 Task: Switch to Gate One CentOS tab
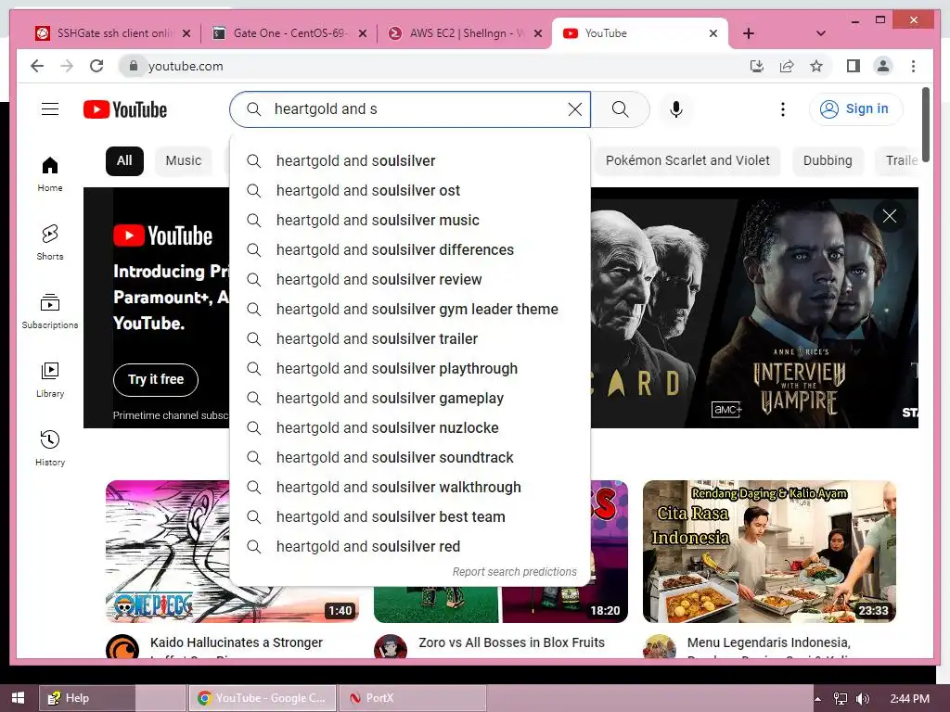tap(290, 33)
